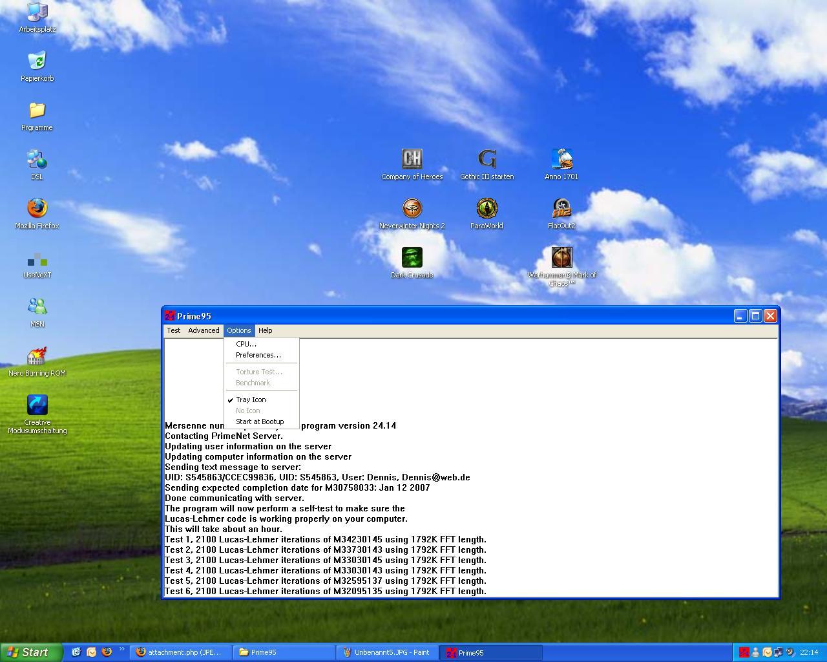Select the Mozilla Firefox desktop icon

click(37, 214)
